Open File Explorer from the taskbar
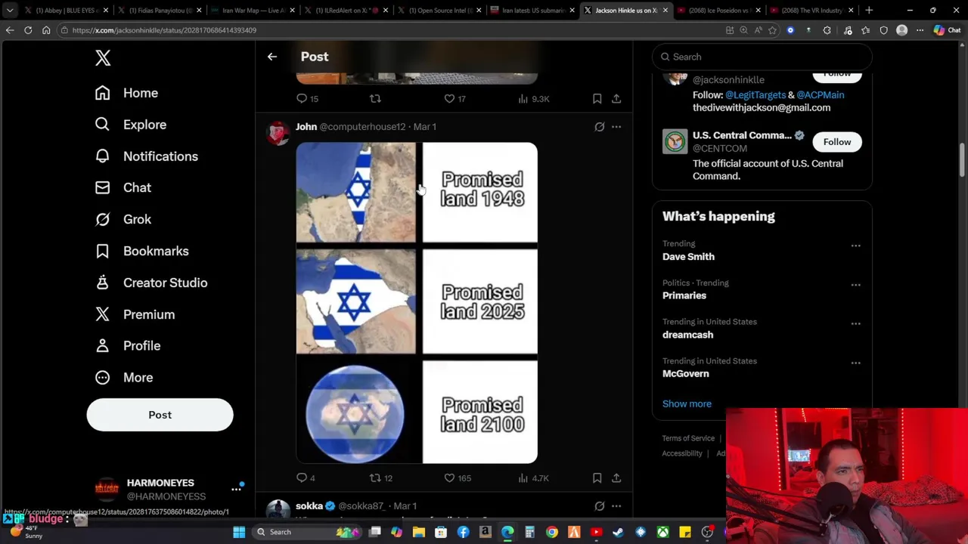The height and width of the screenshot is (544, 968). [x=419, y=532]
